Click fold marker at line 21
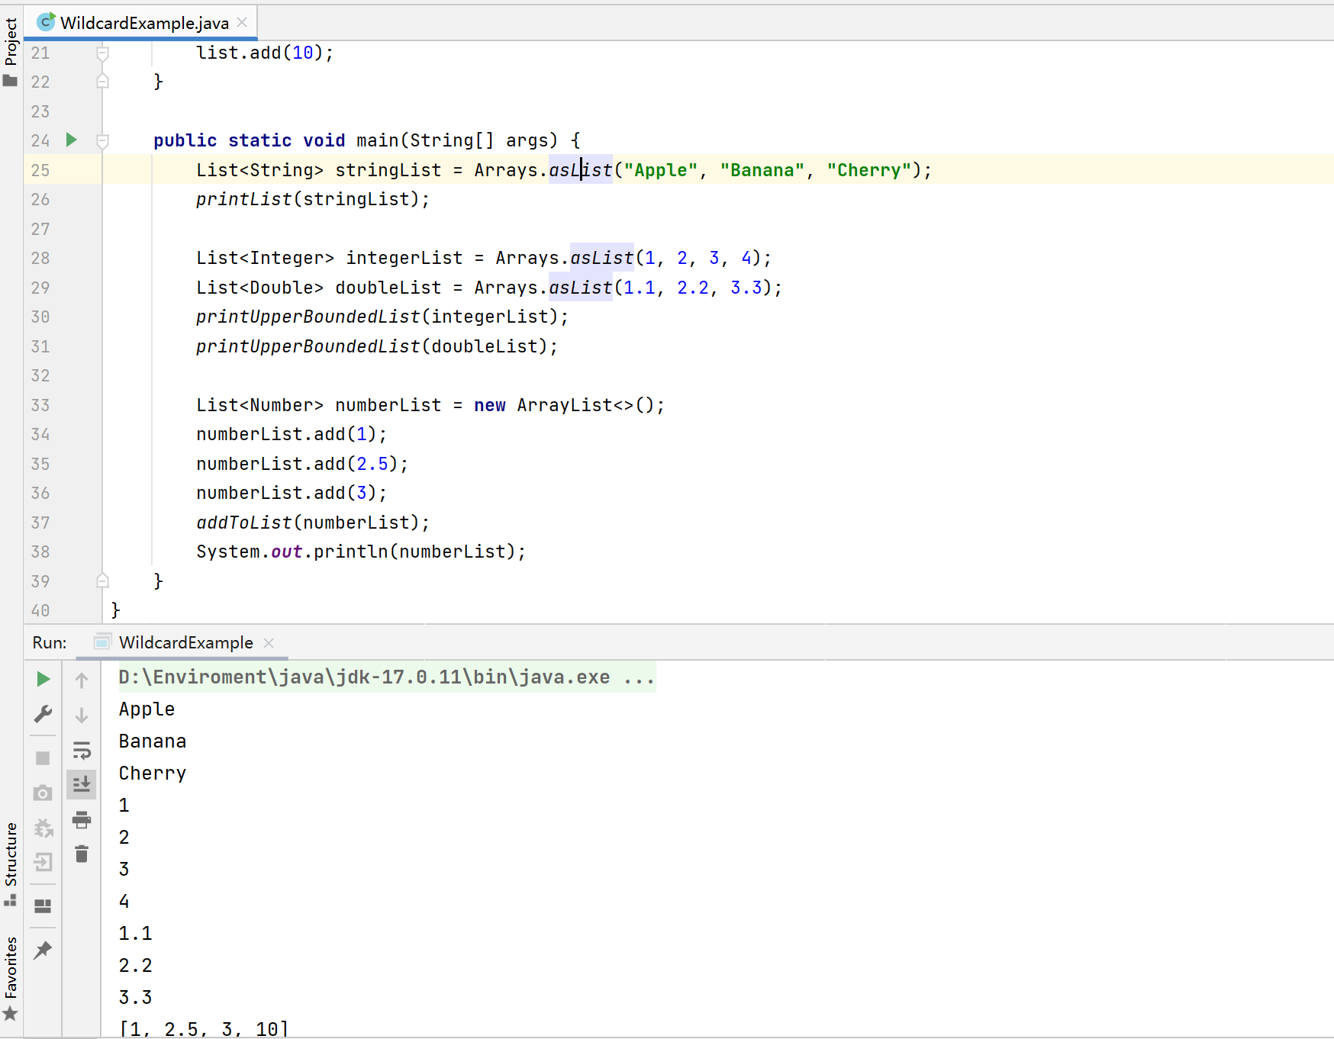 click(102, 53)
